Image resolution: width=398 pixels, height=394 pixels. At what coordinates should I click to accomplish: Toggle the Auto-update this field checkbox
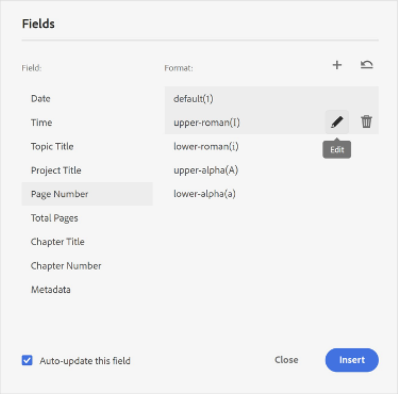pyautogui.click(x=27, y=360)
